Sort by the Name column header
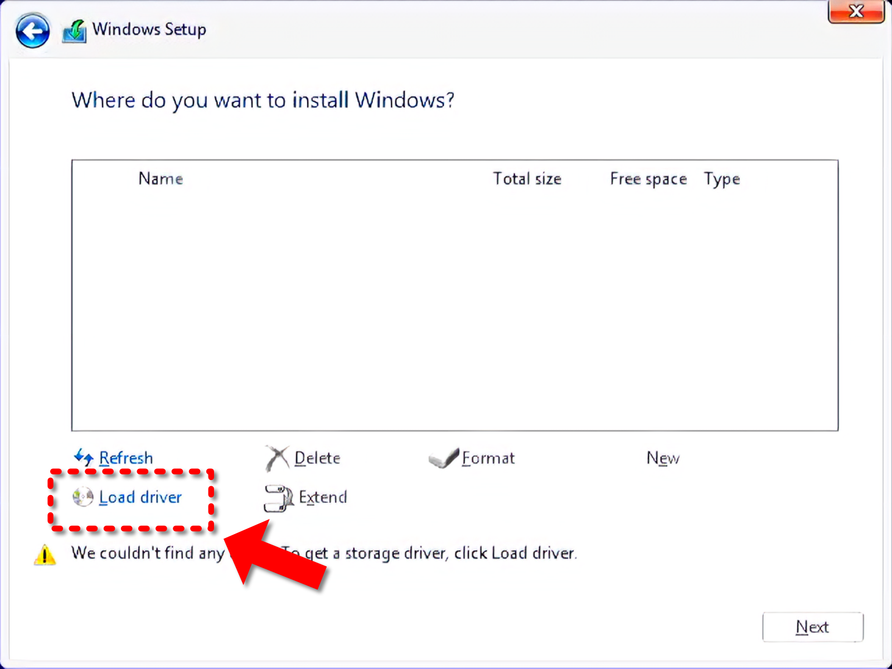The height and width of the screenshot is (669, 892). [x=161, y=179]
